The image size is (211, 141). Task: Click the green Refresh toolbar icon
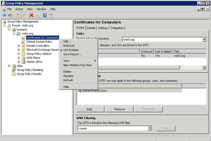[37, 15]
